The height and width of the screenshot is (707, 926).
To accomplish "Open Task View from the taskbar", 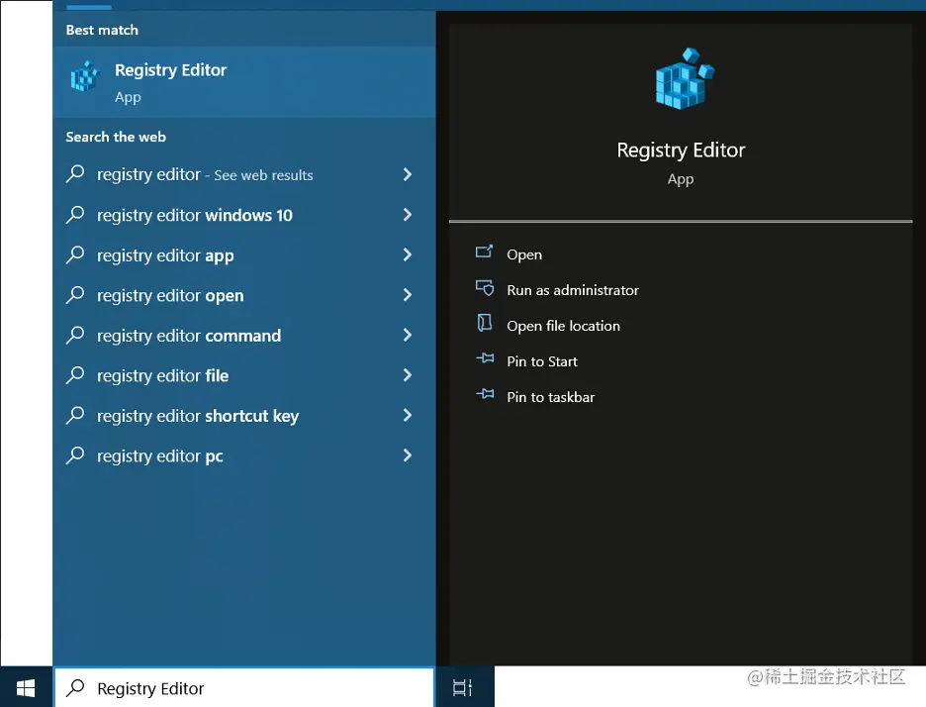I will 462,687.
